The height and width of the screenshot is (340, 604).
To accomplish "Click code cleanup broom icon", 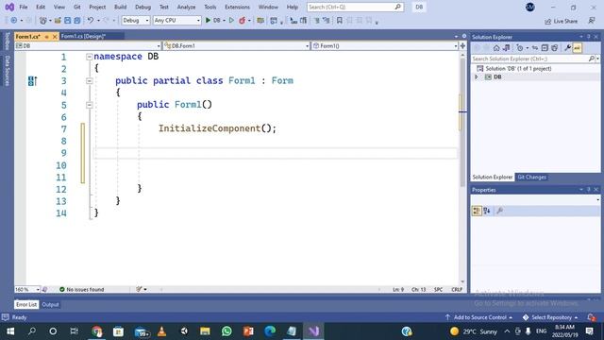I will [x=139, y=289].
